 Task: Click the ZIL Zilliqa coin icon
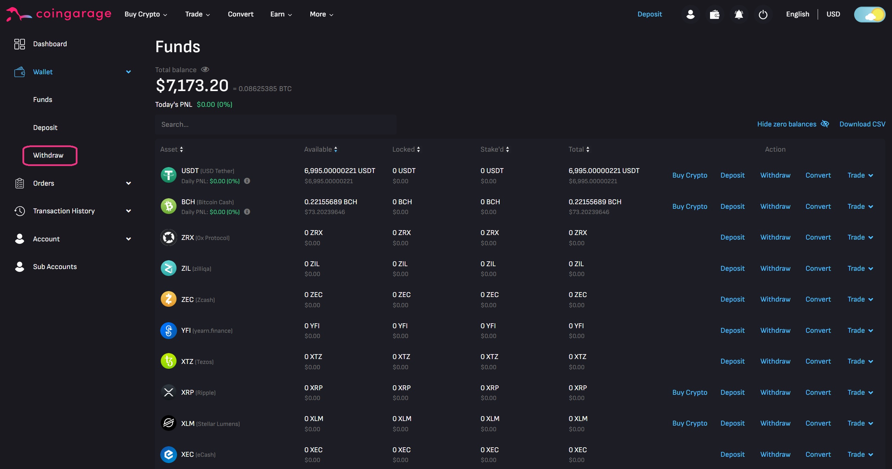tap(168, 268)
